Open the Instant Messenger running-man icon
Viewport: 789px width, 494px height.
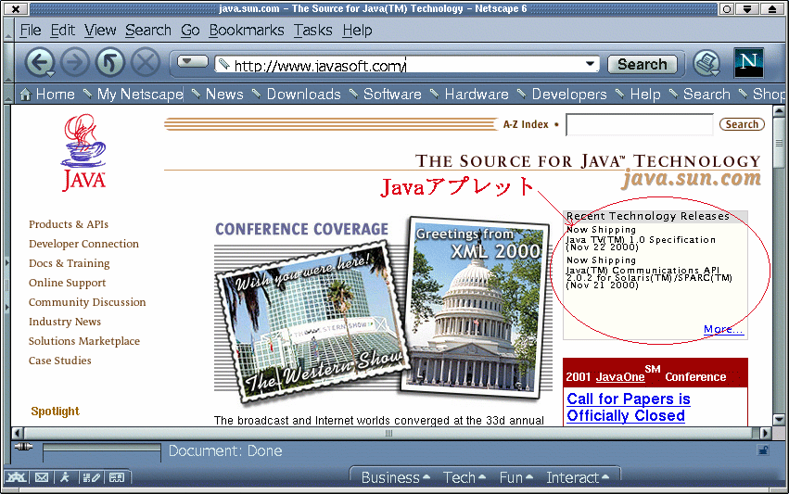point(65,477)
